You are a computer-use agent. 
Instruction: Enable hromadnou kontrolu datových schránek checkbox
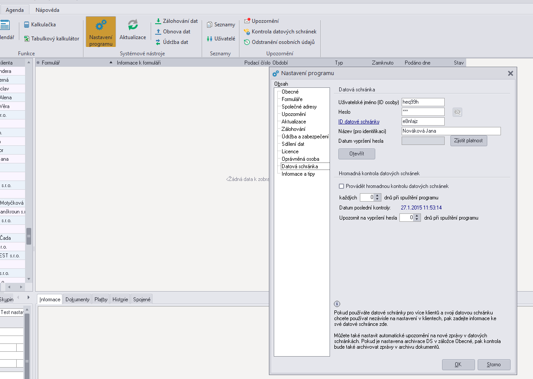tap(342, 186)
